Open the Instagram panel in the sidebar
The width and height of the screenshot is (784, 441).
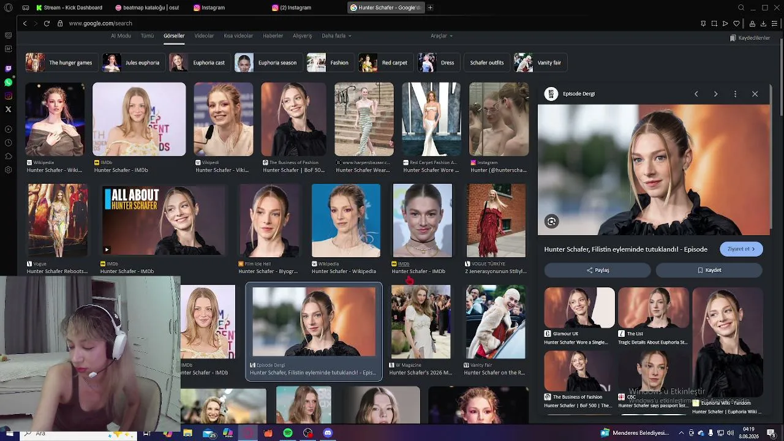coord(8,96)
